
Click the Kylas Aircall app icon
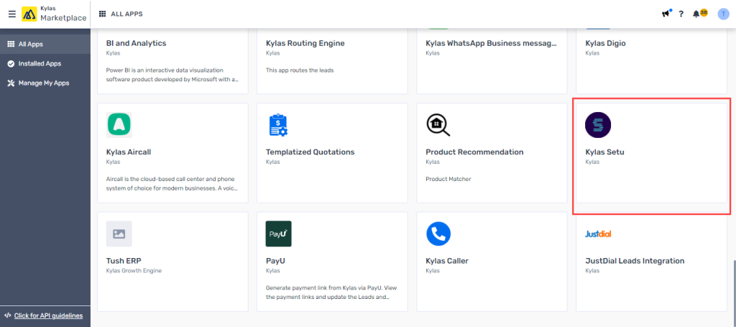coord(119,125)
